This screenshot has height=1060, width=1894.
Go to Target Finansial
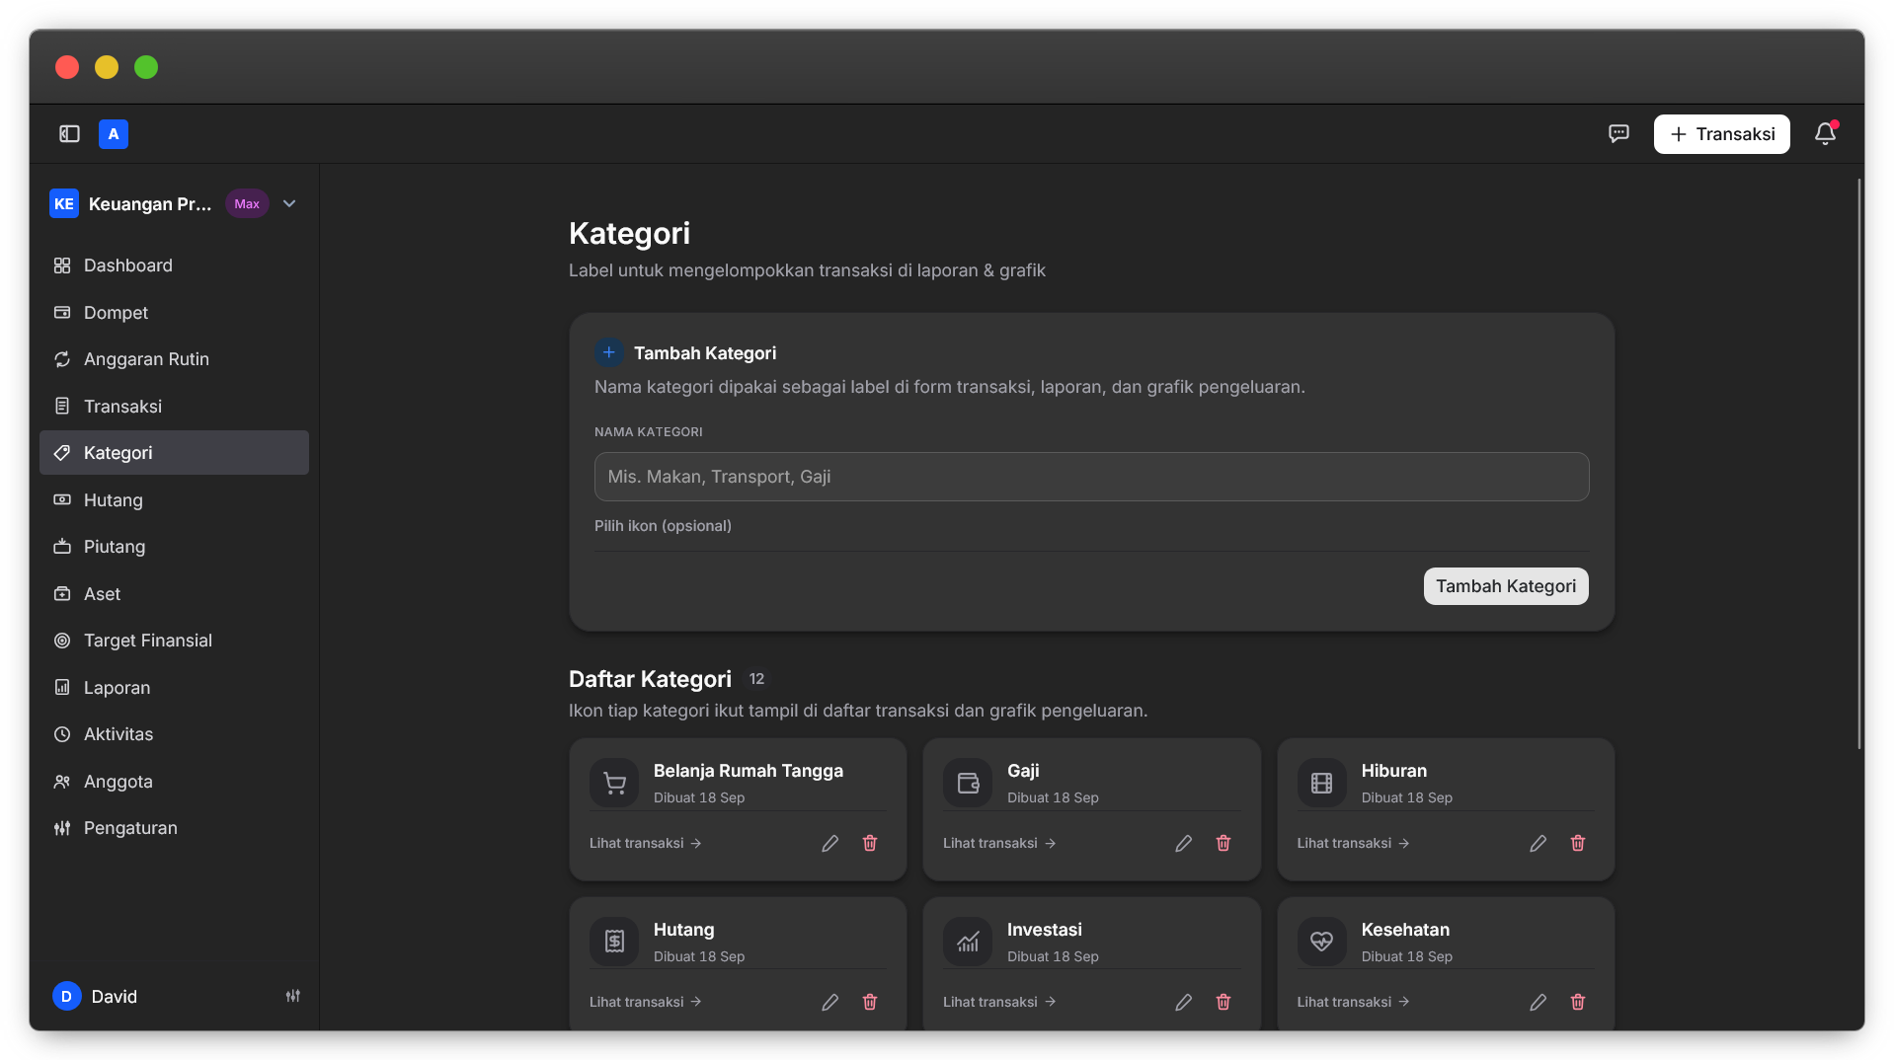[174, 641]
